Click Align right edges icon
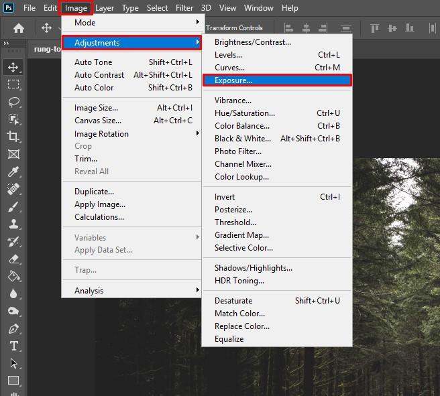 click(x=323, y=28)
